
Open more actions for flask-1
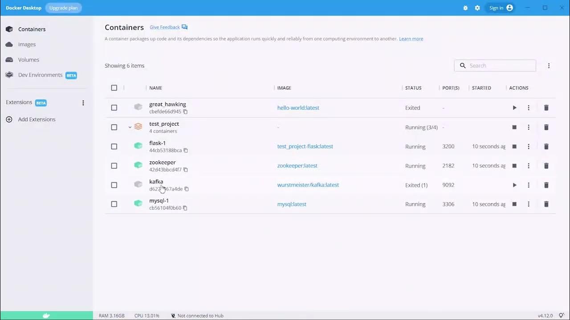[529, 146]
